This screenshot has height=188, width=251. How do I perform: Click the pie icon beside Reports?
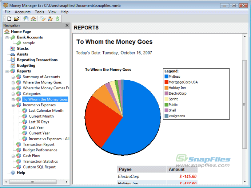pos(13,71)
